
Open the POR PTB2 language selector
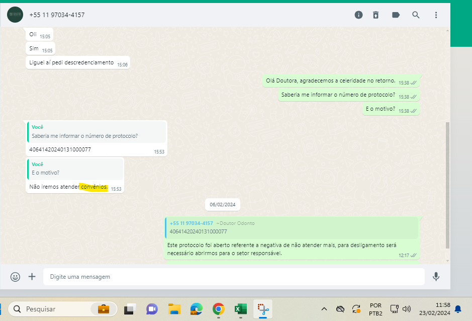[375, 308]
